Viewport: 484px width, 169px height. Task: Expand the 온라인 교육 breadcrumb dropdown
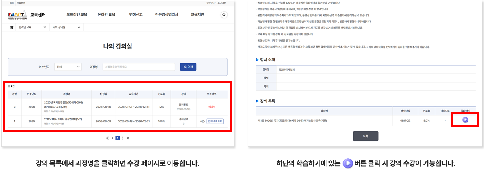tap(32, 27)
